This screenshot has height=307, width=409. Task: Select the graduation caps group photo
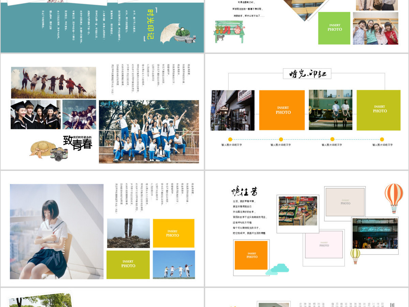[35, 115]
